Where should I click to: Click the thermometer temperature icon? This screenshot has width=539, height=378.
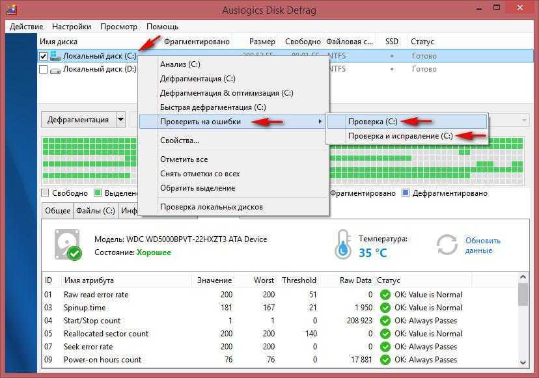coord(343,245)
